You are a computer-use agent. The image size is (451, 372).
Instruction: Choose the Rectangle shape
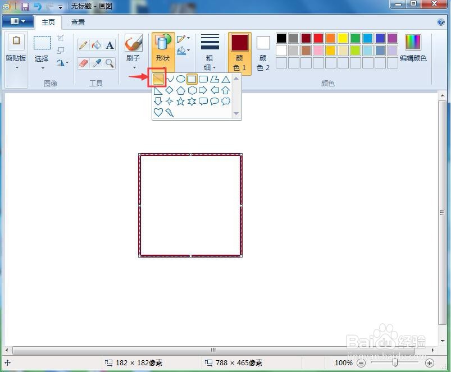pos(192,79)
